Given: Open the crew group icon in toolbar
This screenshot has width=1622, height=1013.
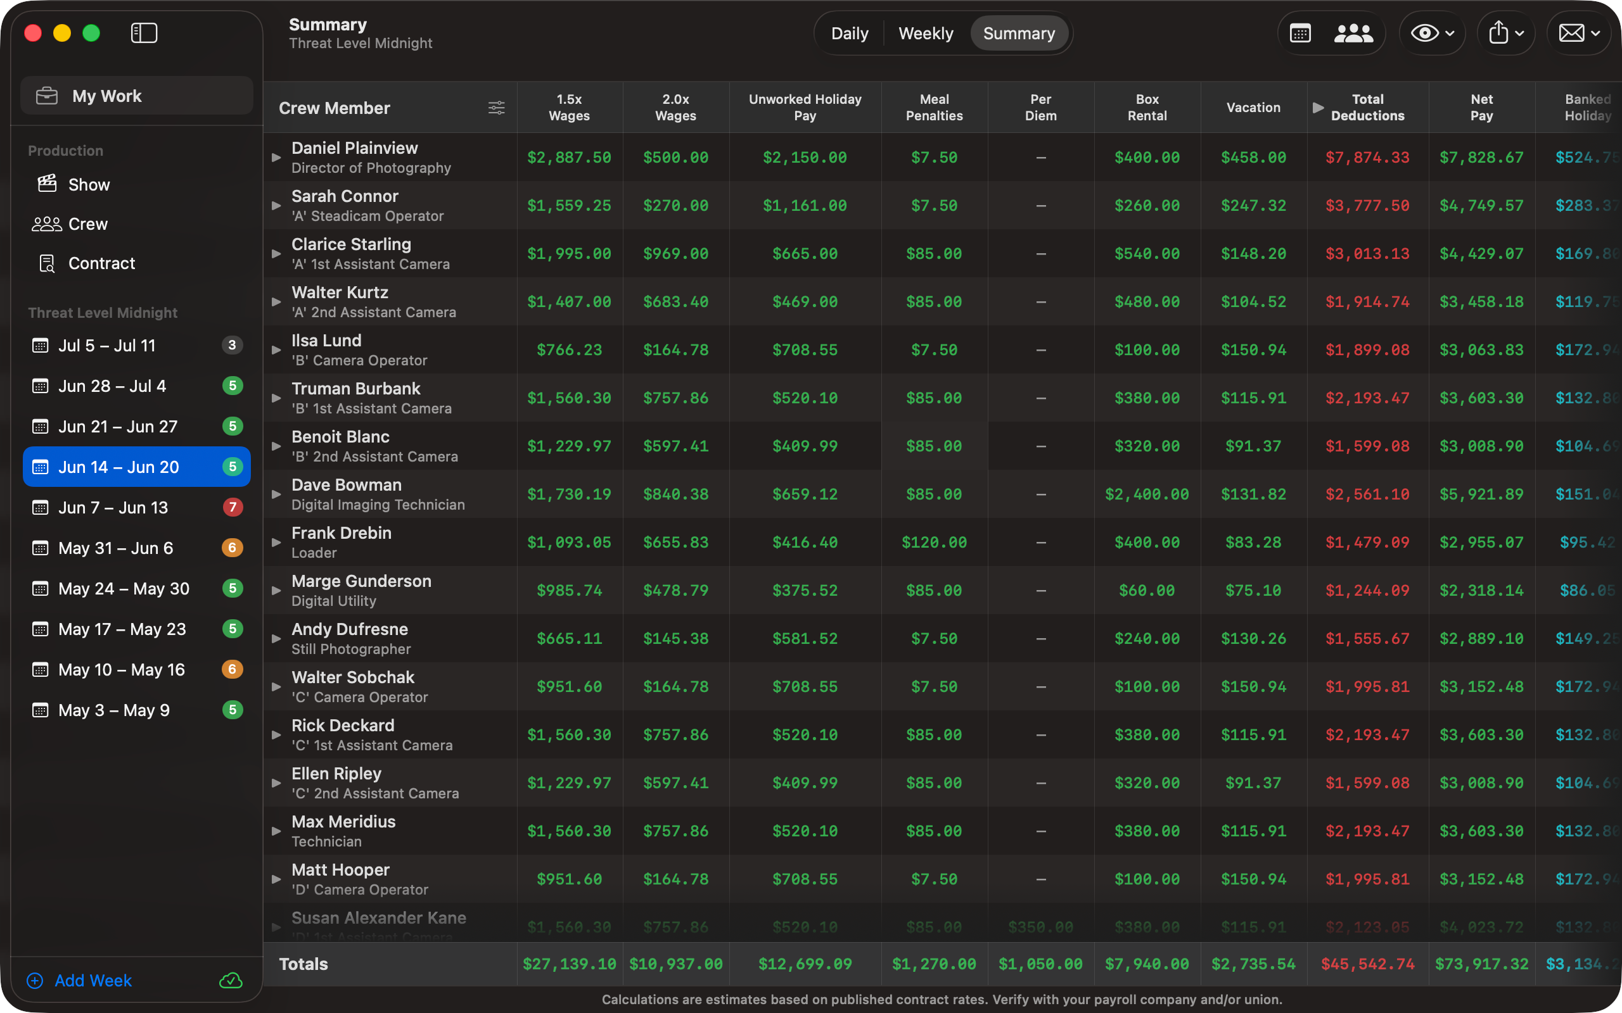Looking at the screenshot, I should click(x=1353, y=33).
